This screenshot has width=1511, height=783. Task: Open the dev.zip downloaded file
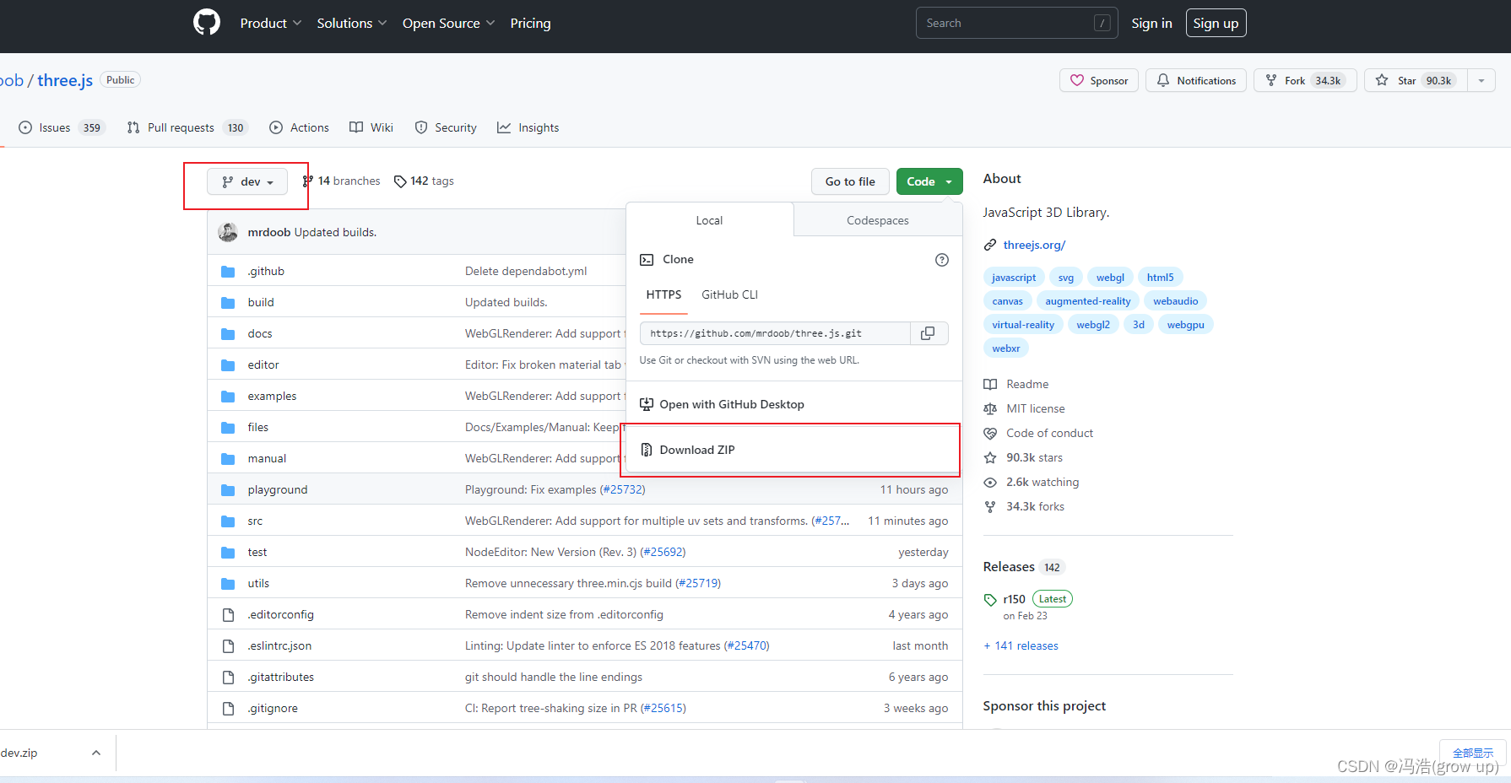point(19,753)
